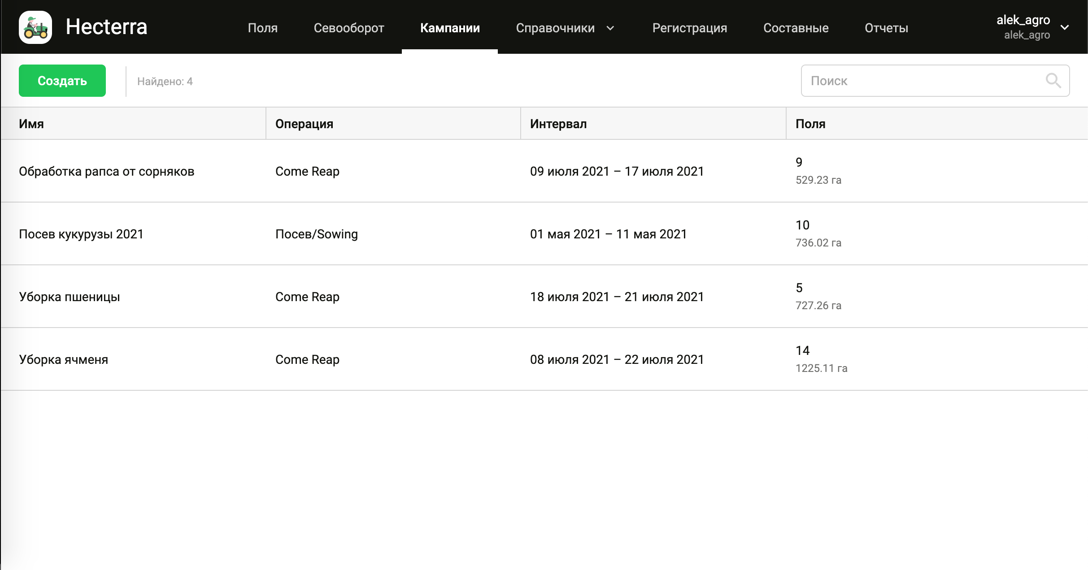The height and width of the screenshot is (570, 1088).
Task: Open the Отчеты page
Action: coord(886,28)
